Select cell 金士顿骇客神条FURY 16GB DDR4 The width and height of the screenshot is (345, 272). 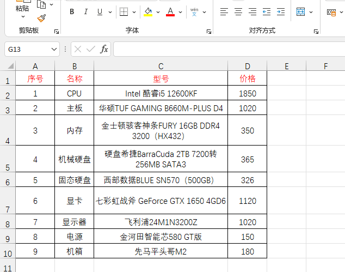tap(161, 130)
